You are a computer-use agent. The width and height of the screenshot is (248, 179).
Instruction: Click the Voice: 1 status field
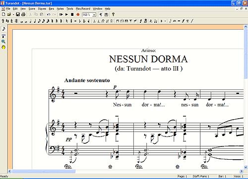click(x=239, y=177)
